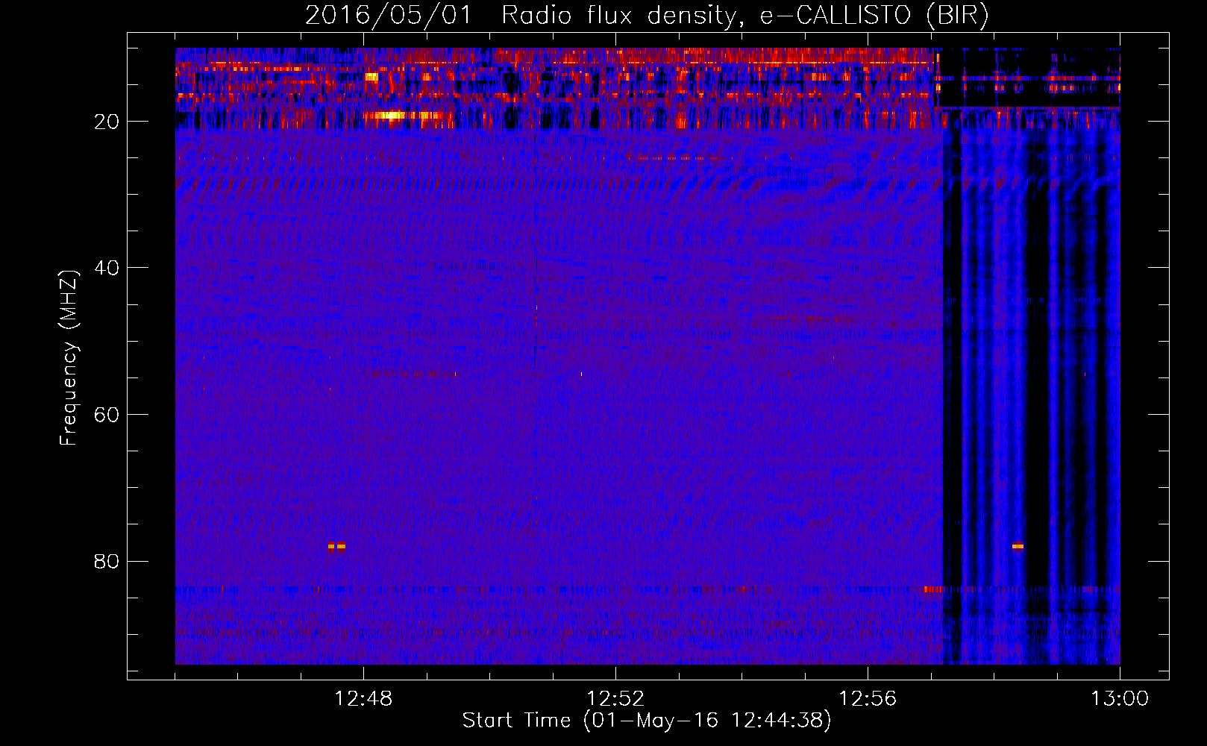Image resolution: width=1207 pixels, height=746 pixels.
Task: Click the 12:56 time tick label
Action: pyautogui.click(x=868, y=699)
